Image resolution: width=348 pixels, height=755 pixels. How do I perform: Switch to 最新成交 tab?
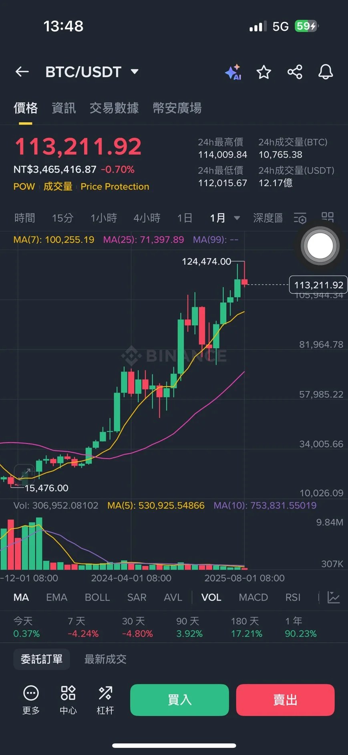(x=105, y=659)
